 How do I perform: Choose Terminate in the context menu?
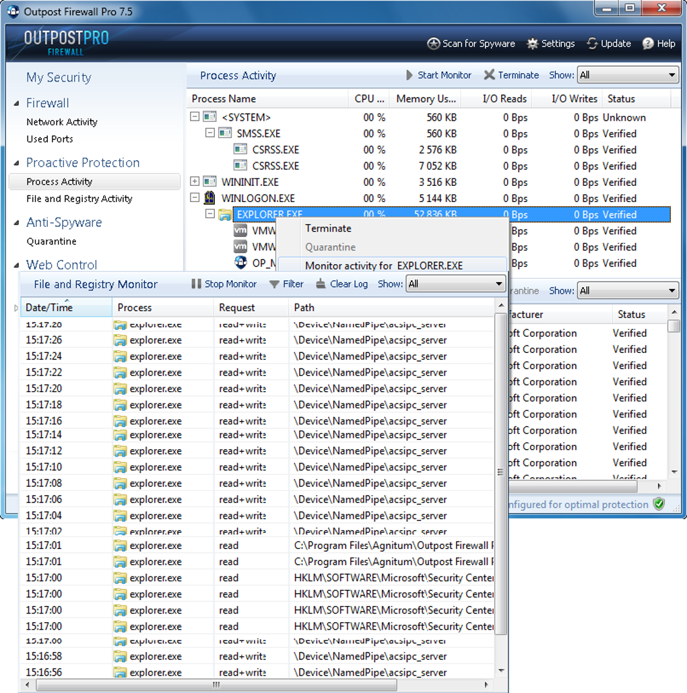point(328,228)
